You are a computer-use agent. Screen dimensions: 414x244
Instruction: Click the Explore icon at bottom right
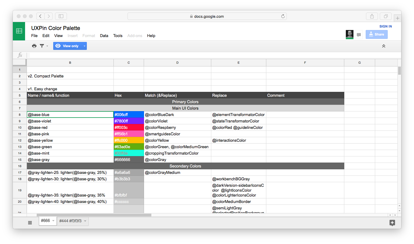392,223
